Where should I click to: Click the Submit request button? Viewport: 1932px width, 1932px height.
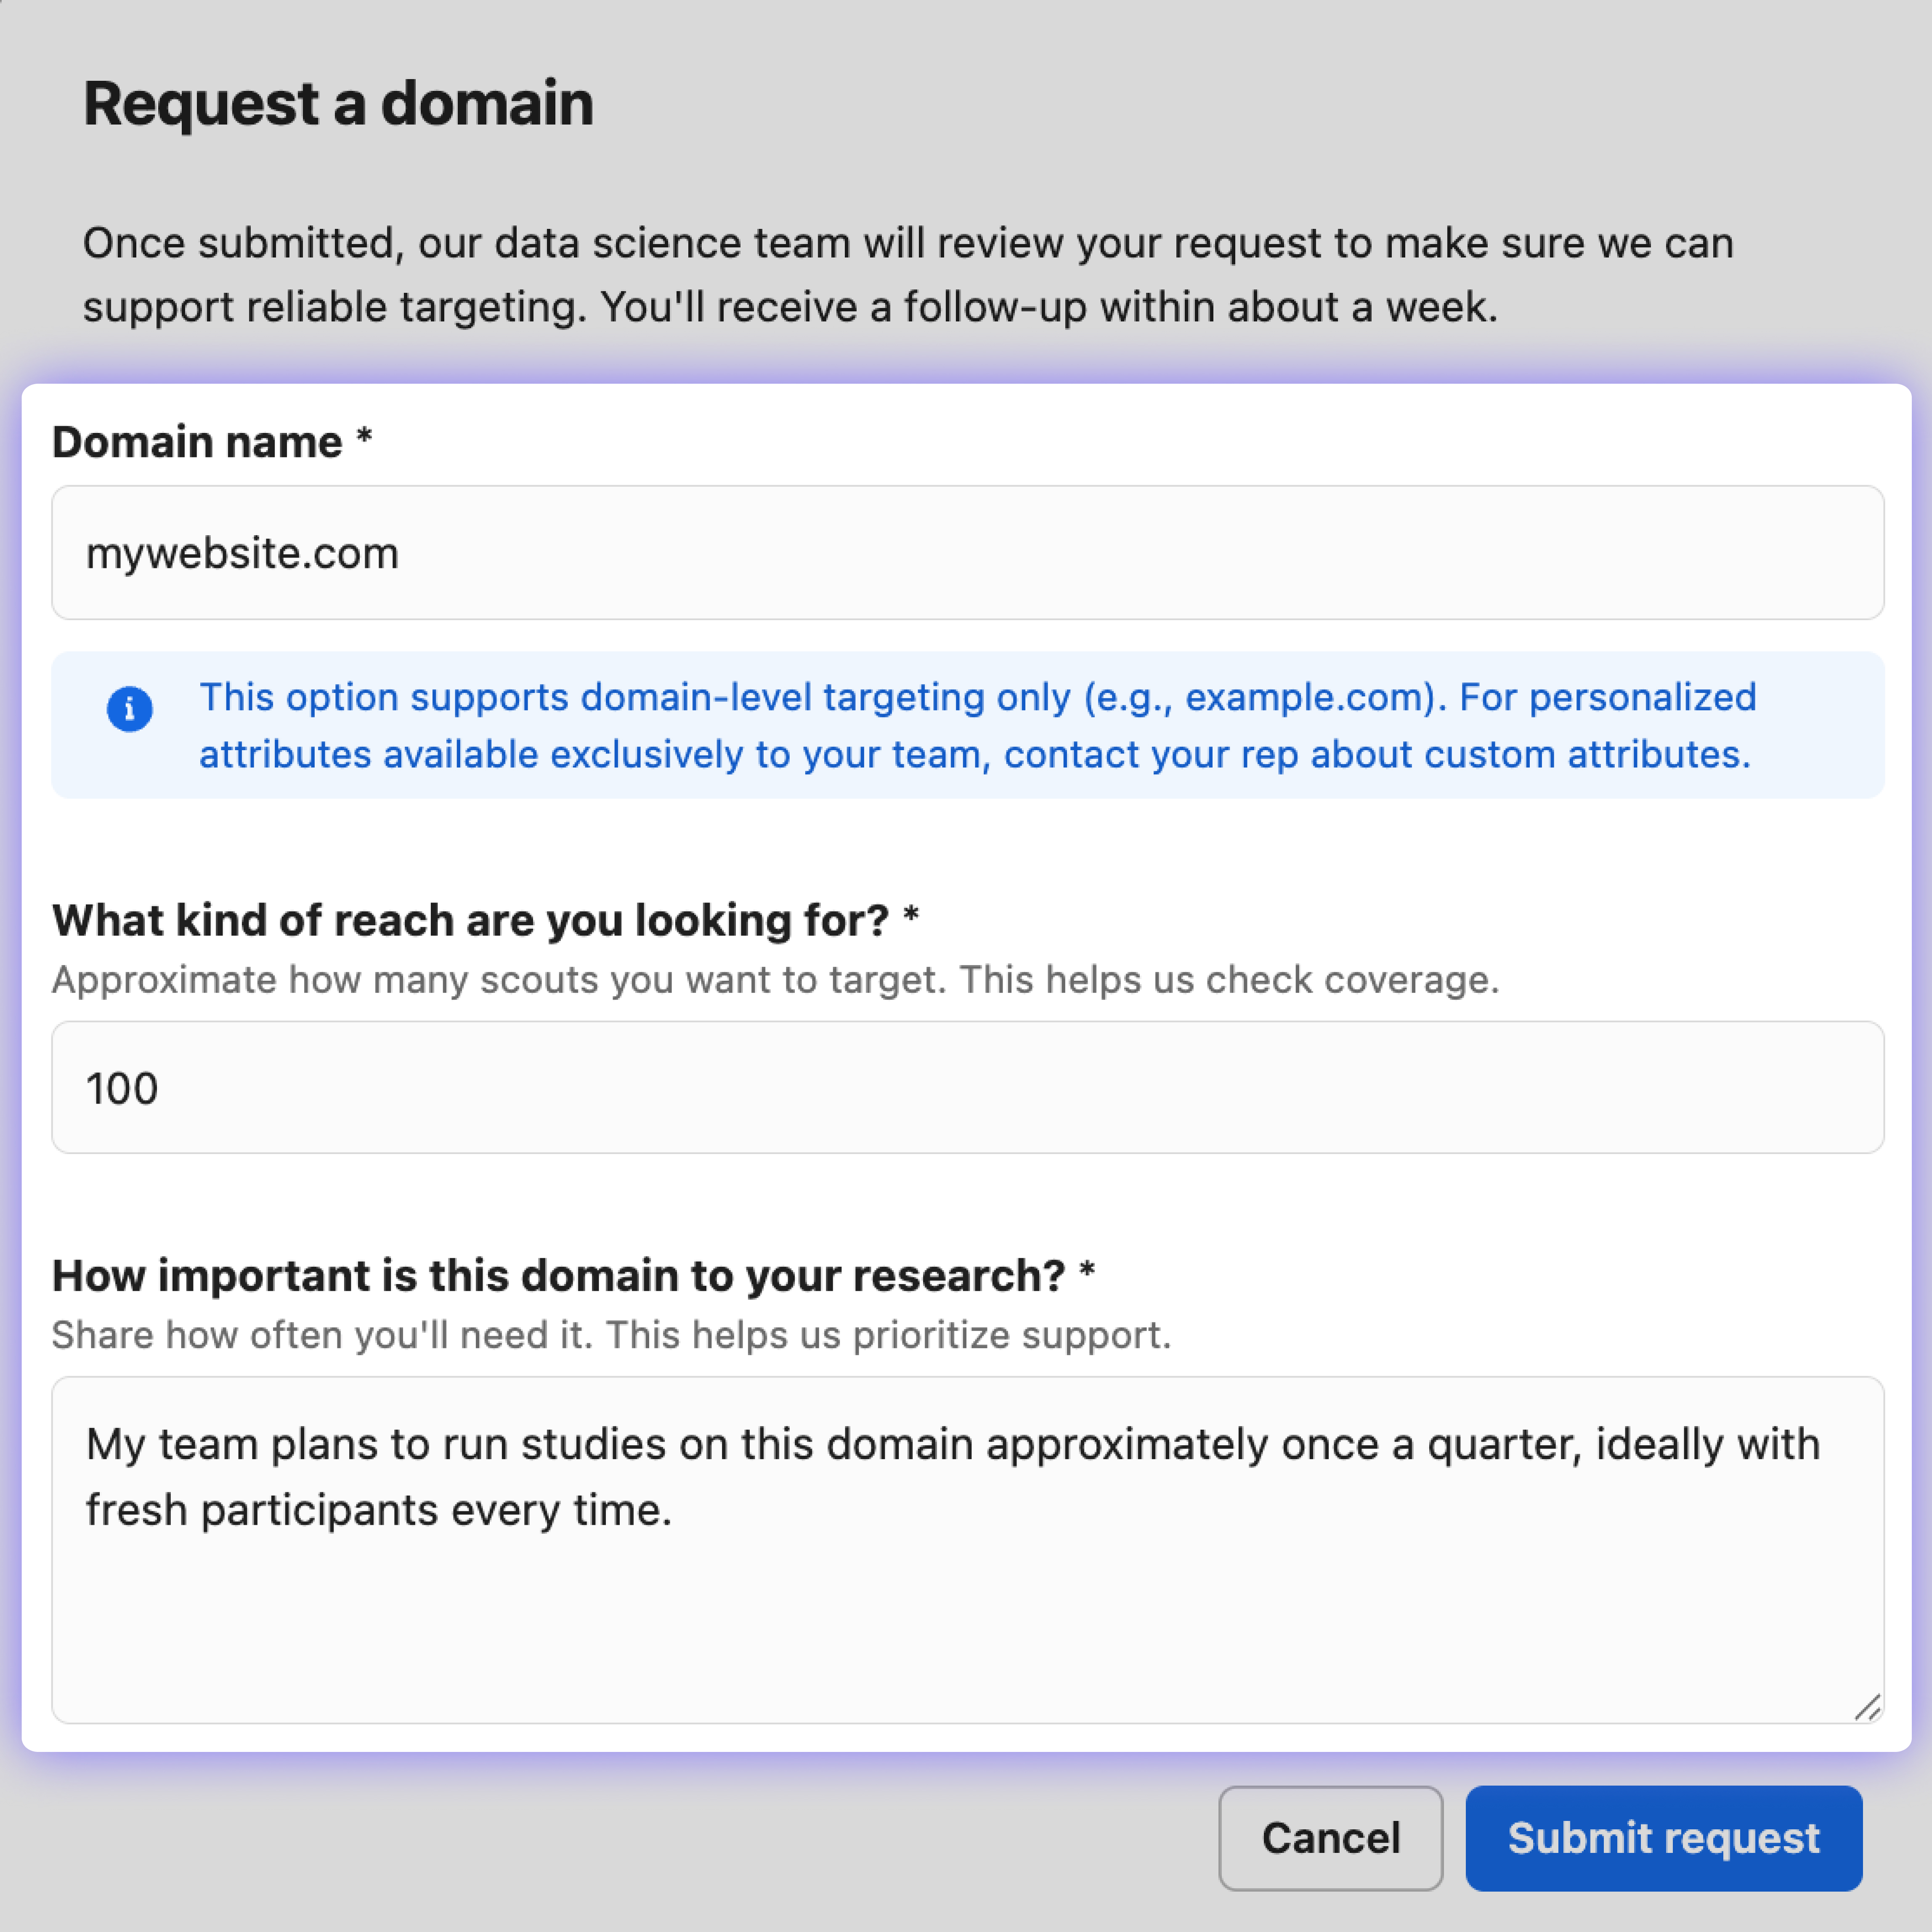pos(1663,1838)
